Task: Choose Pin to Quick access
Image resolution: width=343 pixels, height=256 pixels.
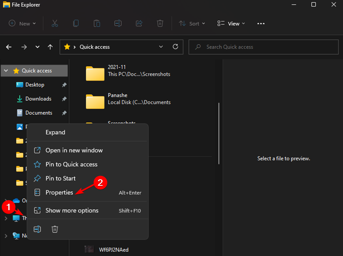Action: (x=88, y=164)
